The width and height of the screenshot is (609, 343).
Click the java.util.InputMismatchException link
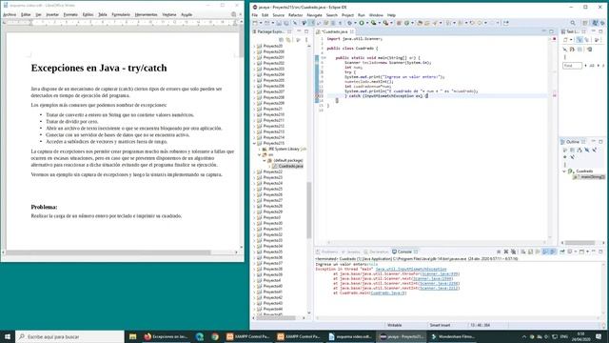[411, 269]
